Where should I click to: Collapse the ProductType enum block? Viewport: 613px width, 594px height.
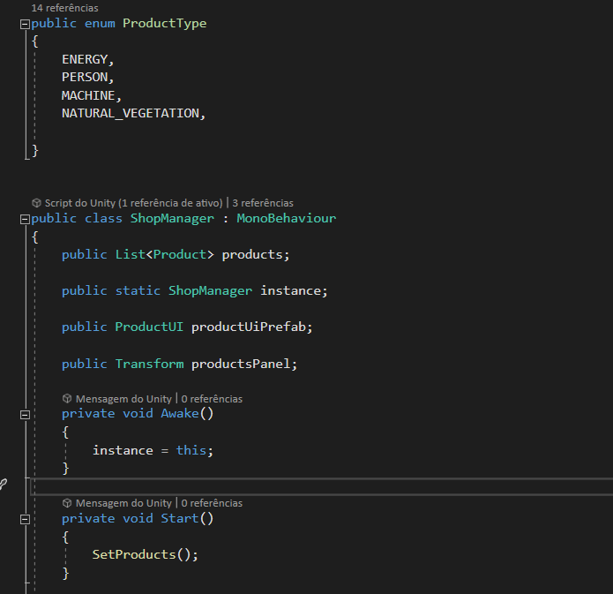25,24
